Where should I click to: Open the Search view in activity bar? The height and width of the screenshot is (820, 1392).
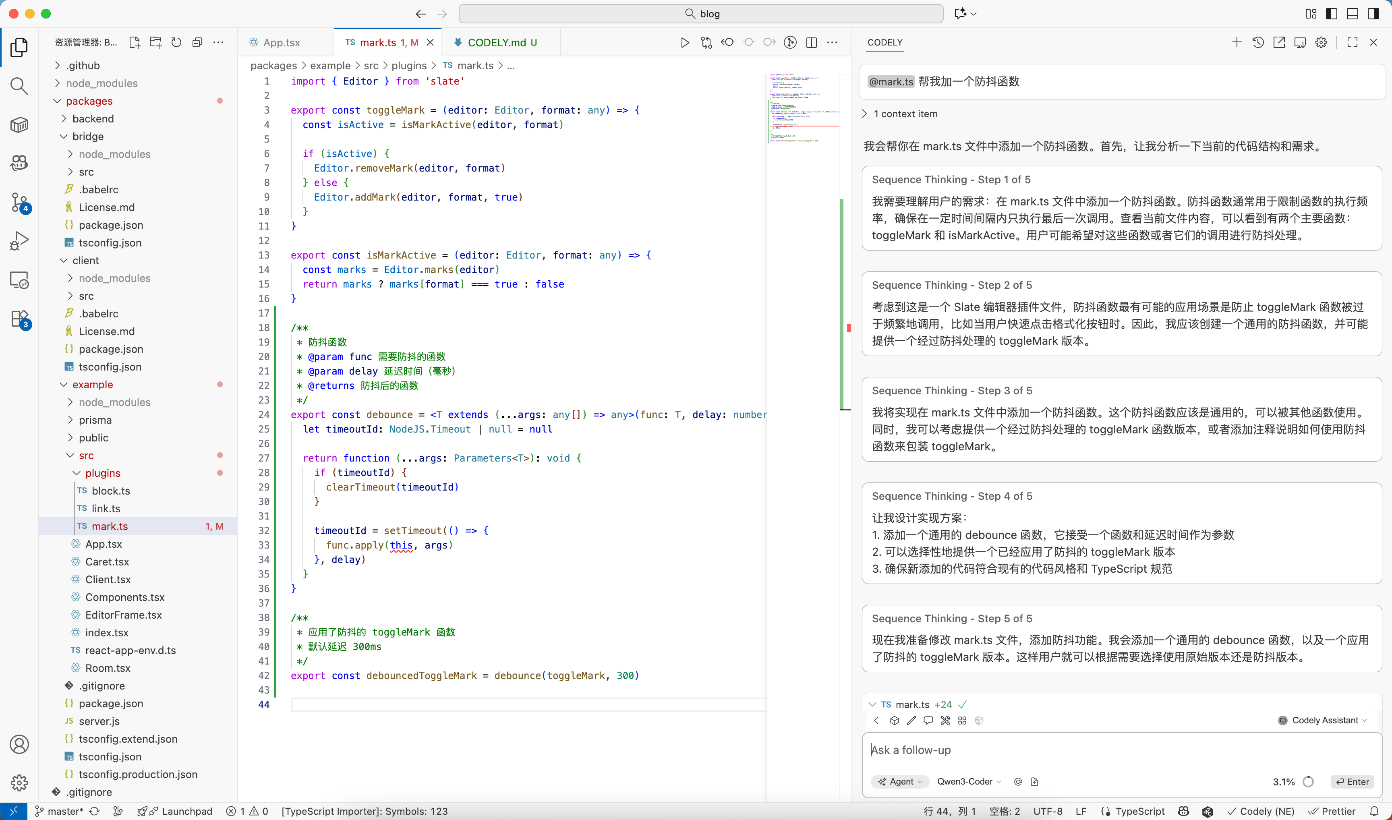point(19,86)
